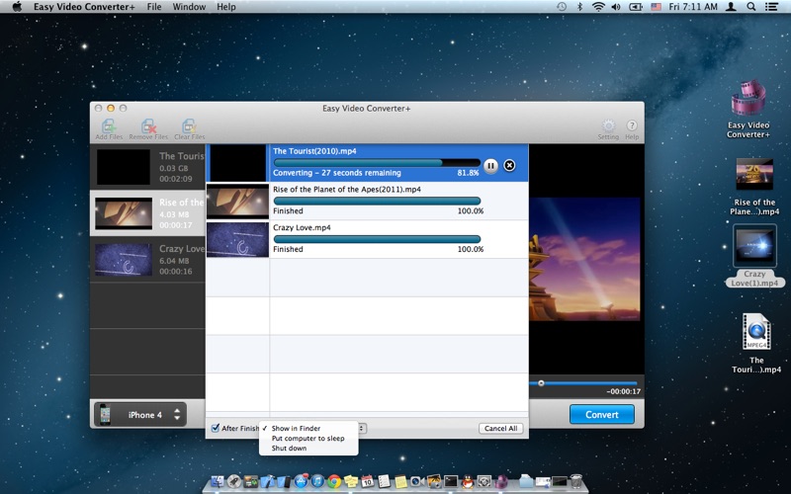The width and height of the screenshot is (791, 494).
Task: Click the Bluetooth icon in menu bar
Action: [x=579, y=7]
